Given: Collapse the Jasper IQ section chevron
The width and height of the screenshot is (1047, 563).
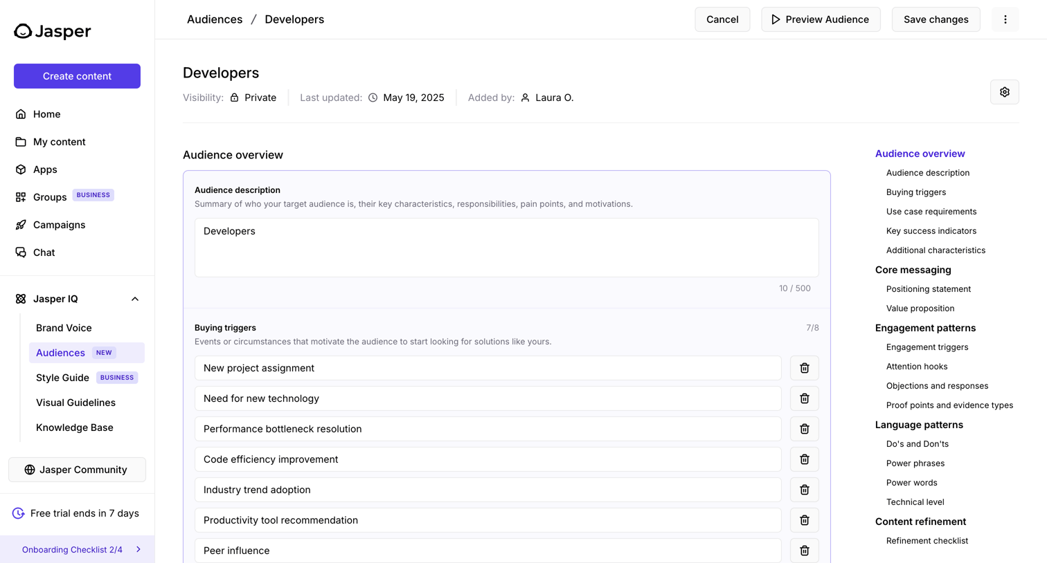Looking at the screenshot, I should tap(135, 299).
